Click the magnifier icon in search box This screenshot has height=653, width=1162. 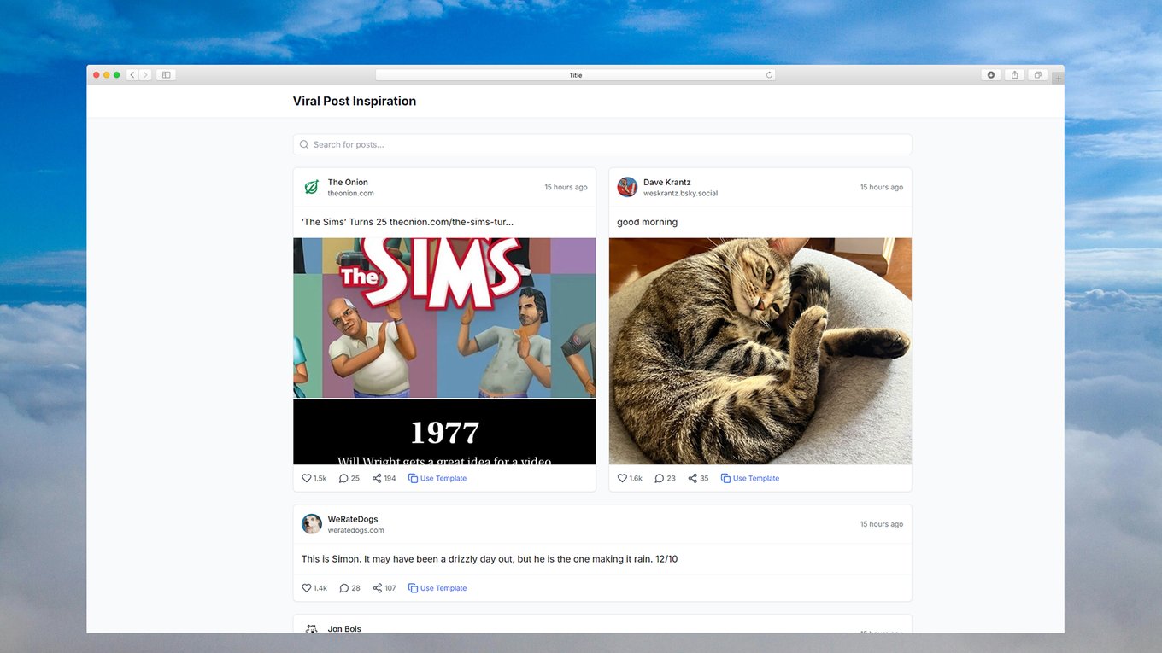point(304,144)
